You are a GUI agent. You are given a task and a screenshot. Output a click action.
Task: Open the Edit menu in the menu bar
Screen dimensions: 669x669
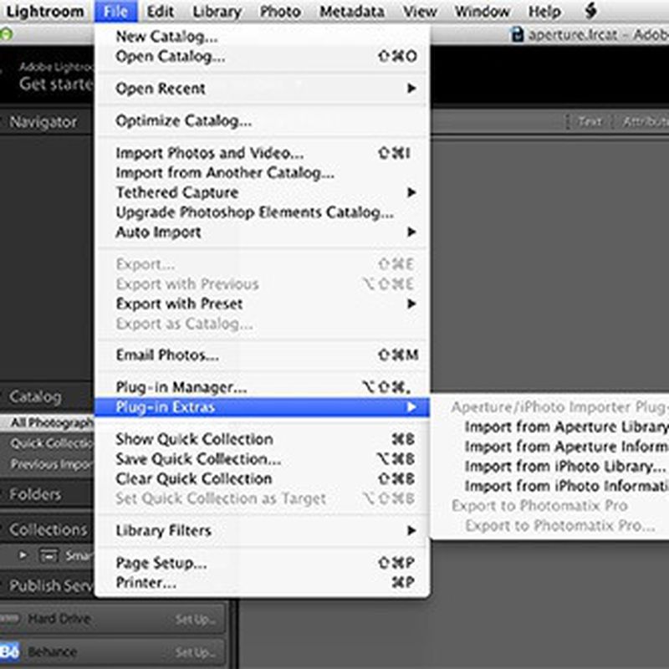pyautogui.click(x=160, y=12)
